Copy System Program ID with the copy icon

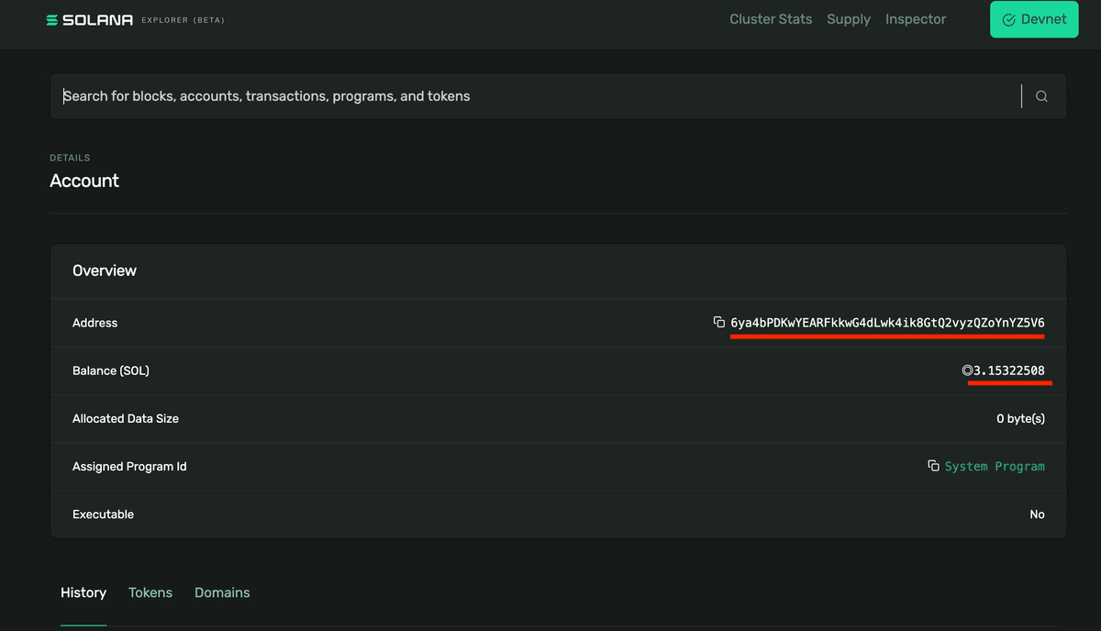click(933, 466)
